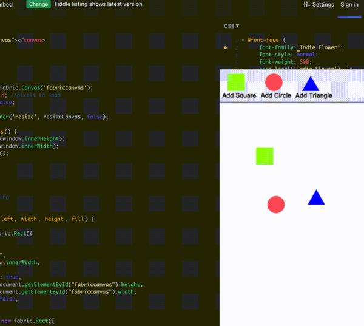Click the getElementById("fabriccanvas").height line
The image size is (364, 326).
(71, 284)
